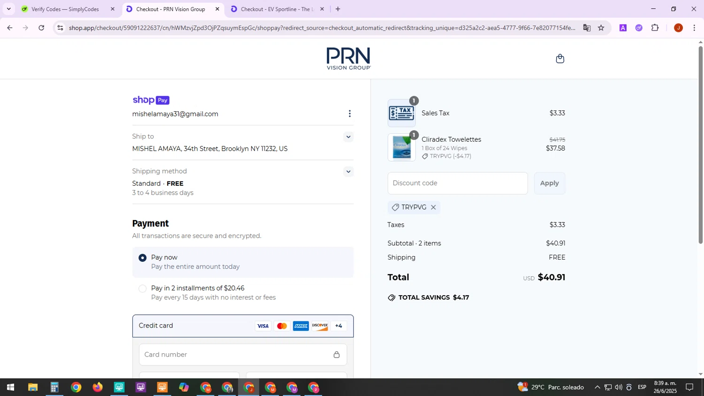Image resolution: width=704 pixels, height=396 pixels.
Task: Click the Cliradex Towelettes product thumbnail
Action: [401, 148]
